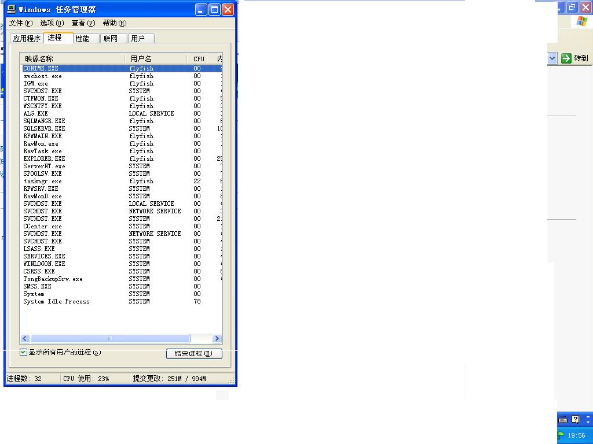Select the RavTask.exe process

point(42,151)
